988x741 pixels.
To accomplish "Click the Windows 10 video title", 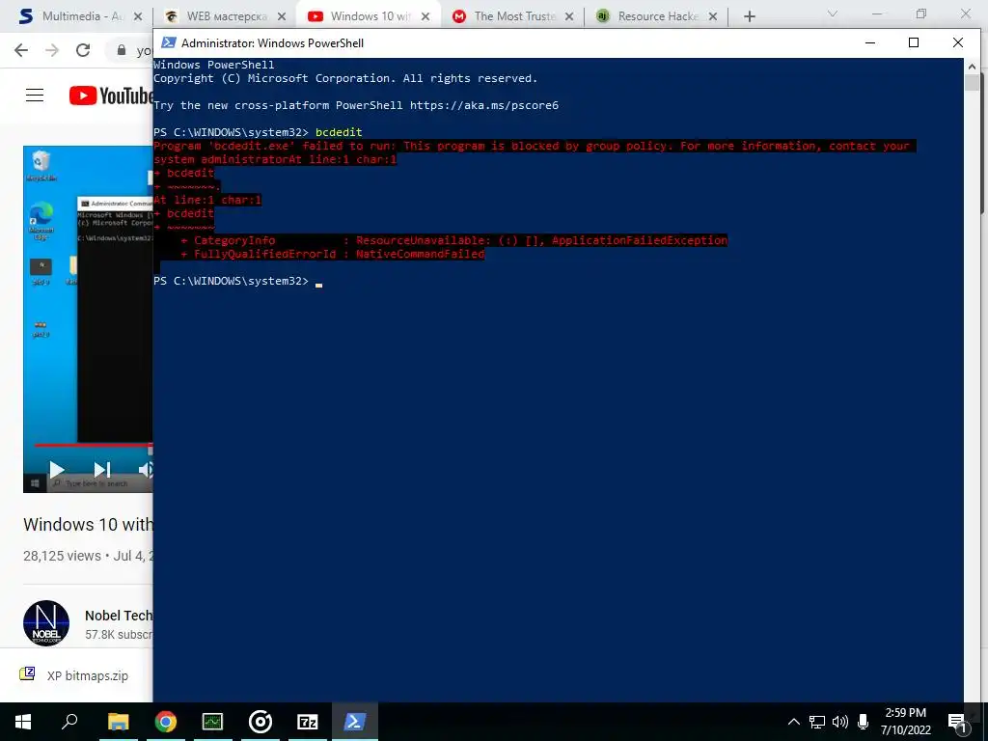I will coord(88,524).
